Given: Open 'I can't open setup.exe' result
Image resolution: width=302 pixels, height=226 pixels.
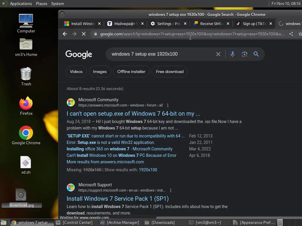Looking at the screenshot, I should click(133, 114).
